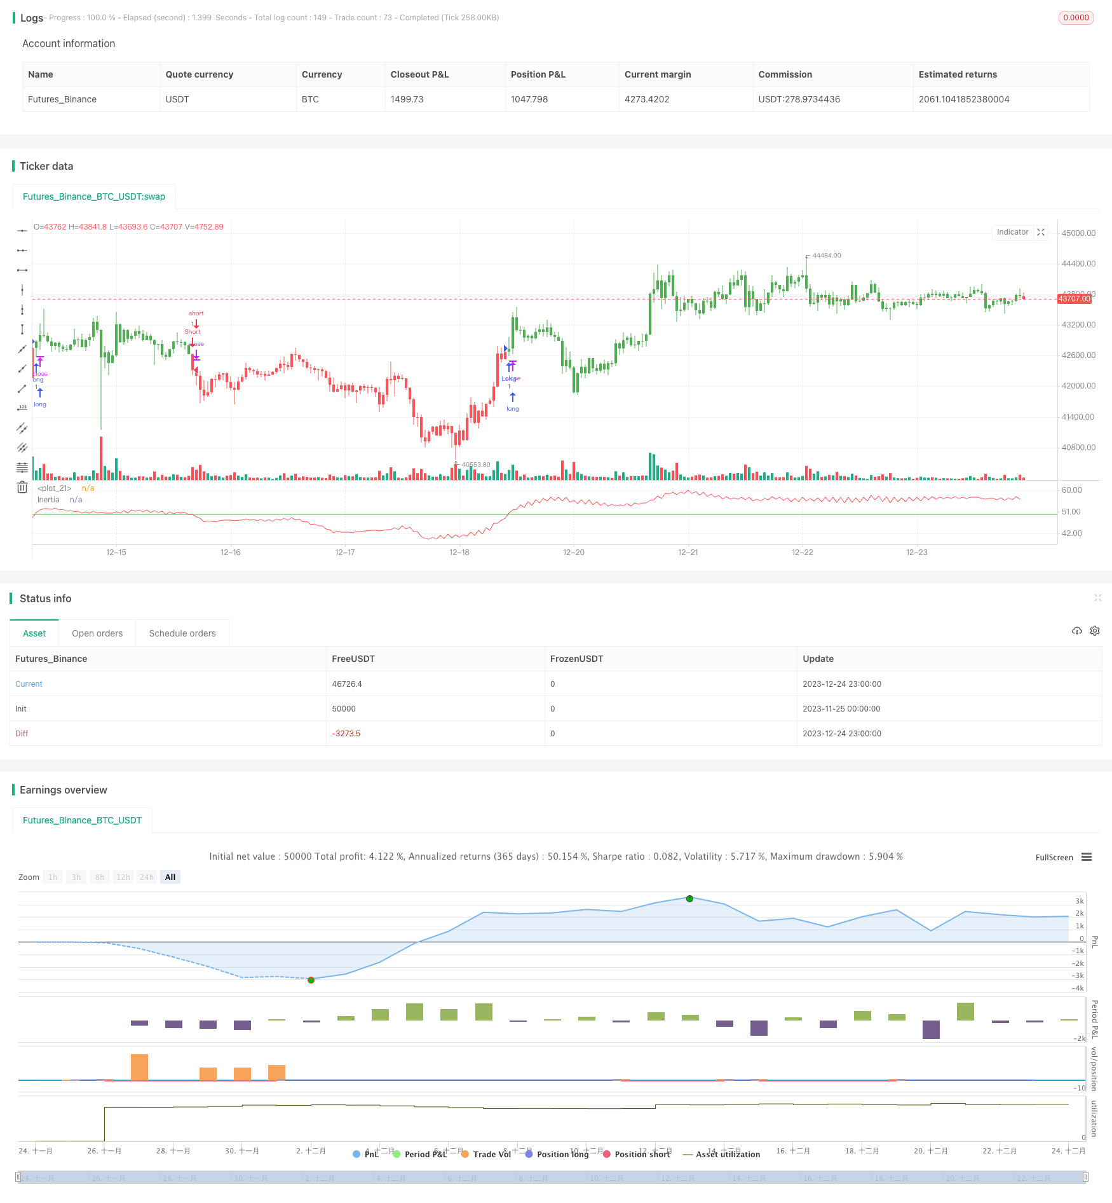Click the Init value 50000
This screenshot has width=1112, height=1203.
pos(344,708)
